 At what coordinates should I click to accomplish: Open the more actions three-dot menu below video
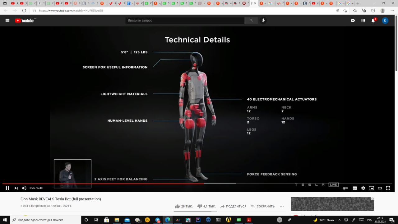coord(282,207)
